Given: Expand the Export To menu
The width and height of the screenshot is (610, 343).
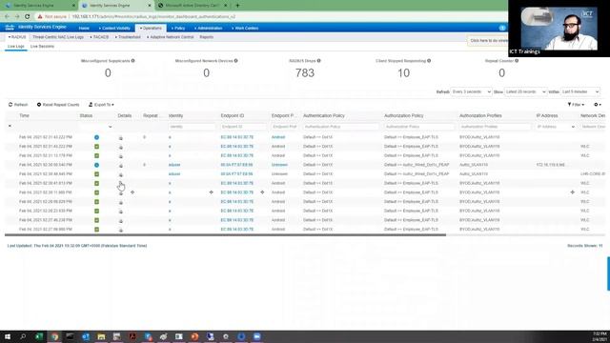Looking at the screenshot, I should click(x=101, y=105).
